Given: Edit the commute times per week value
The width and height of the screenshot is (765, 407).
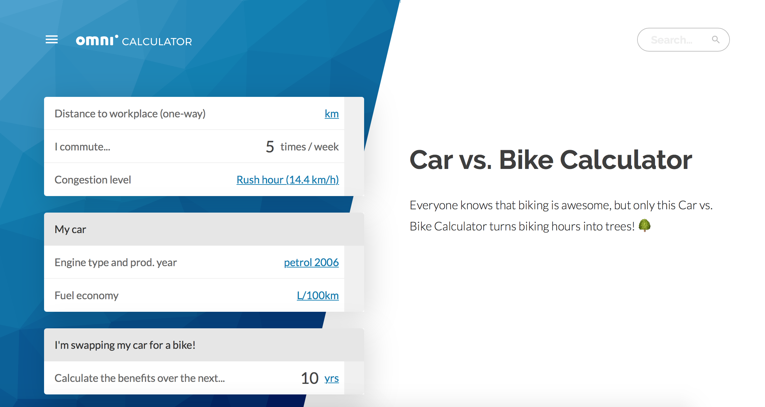Looking at the screenshot, I should 269,146.
